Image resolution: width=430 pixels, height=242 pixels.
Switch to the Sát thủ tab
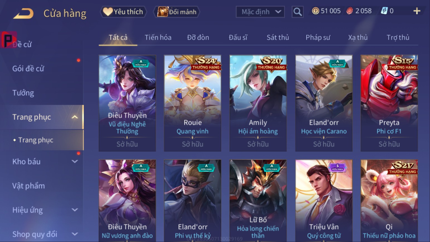coord(278,37)
